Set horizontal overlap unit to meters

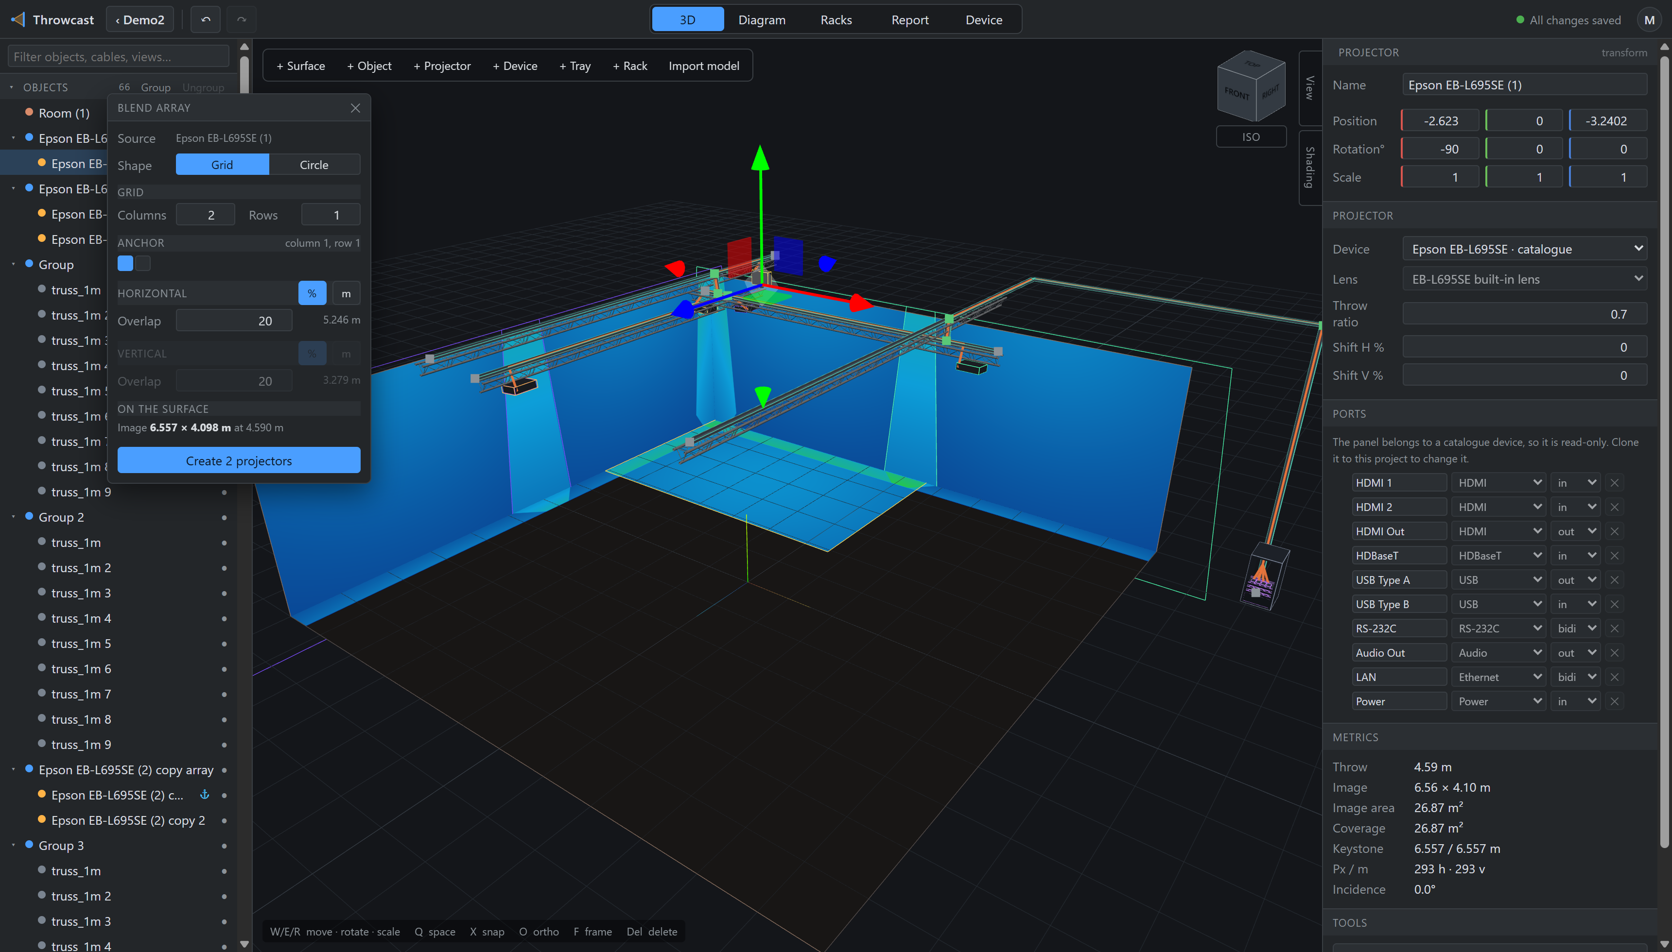(x=346, y=293)
